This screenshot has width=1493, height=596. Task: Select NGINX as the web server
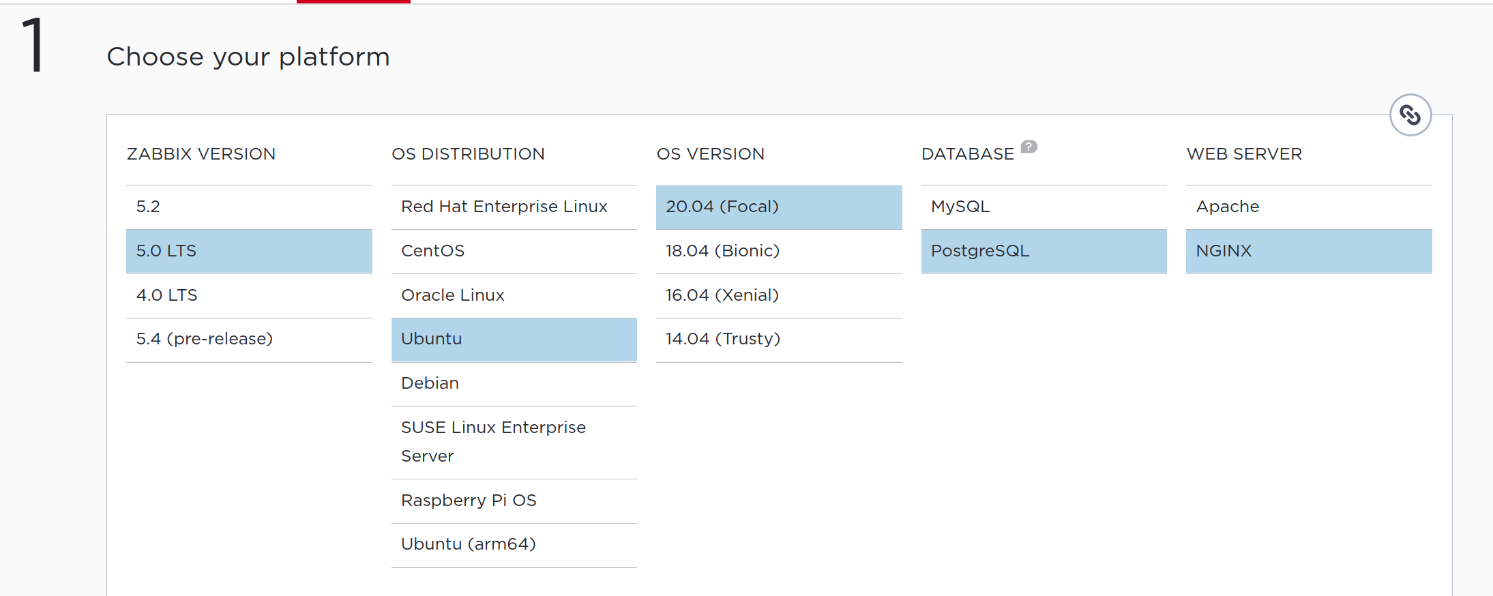pos(1308,251)
